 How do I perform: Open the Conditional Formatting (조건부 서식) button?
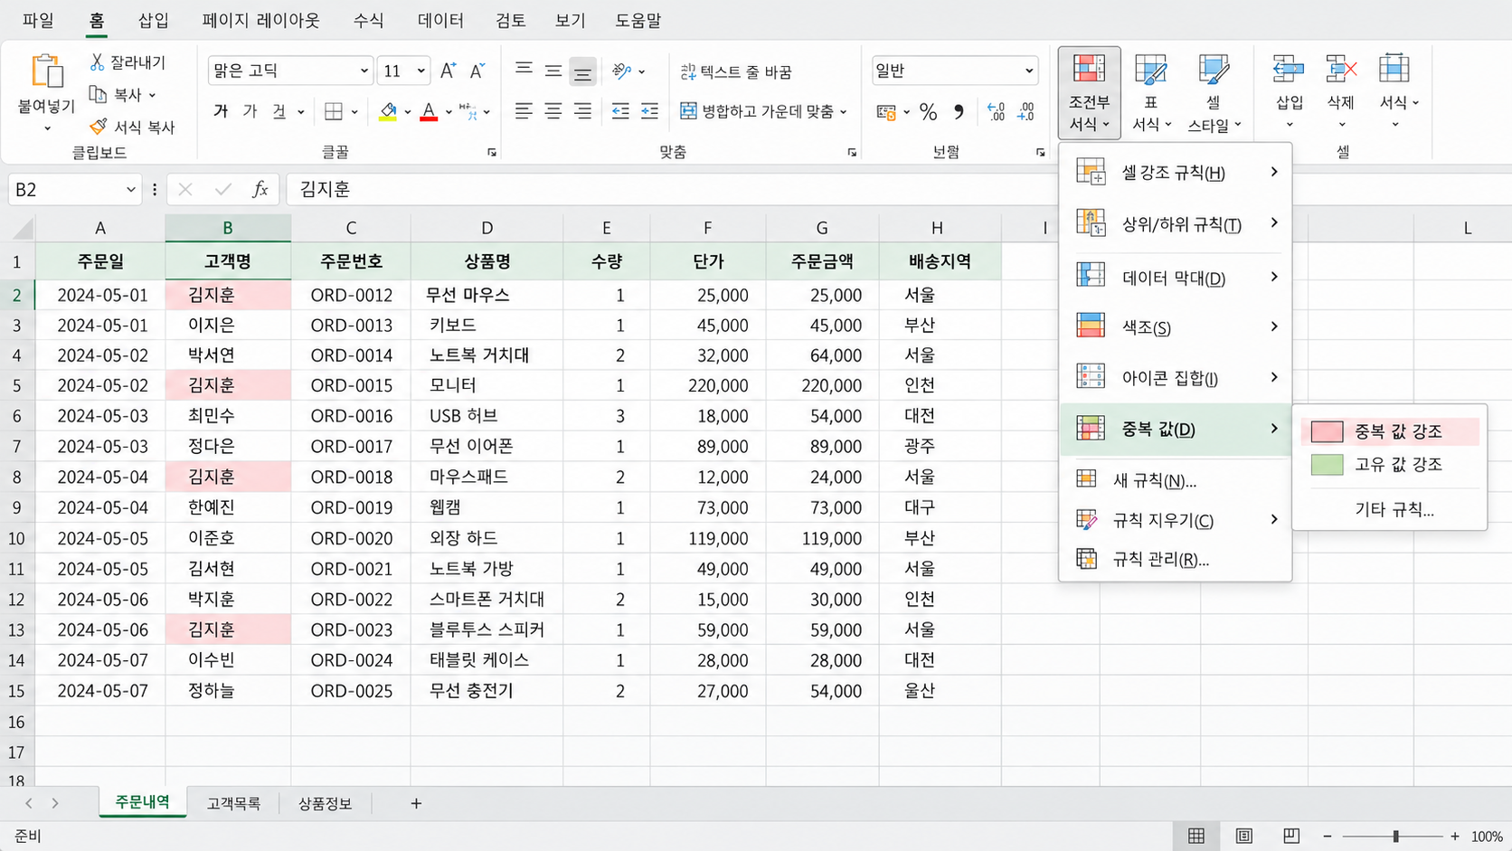[1089, 93]
